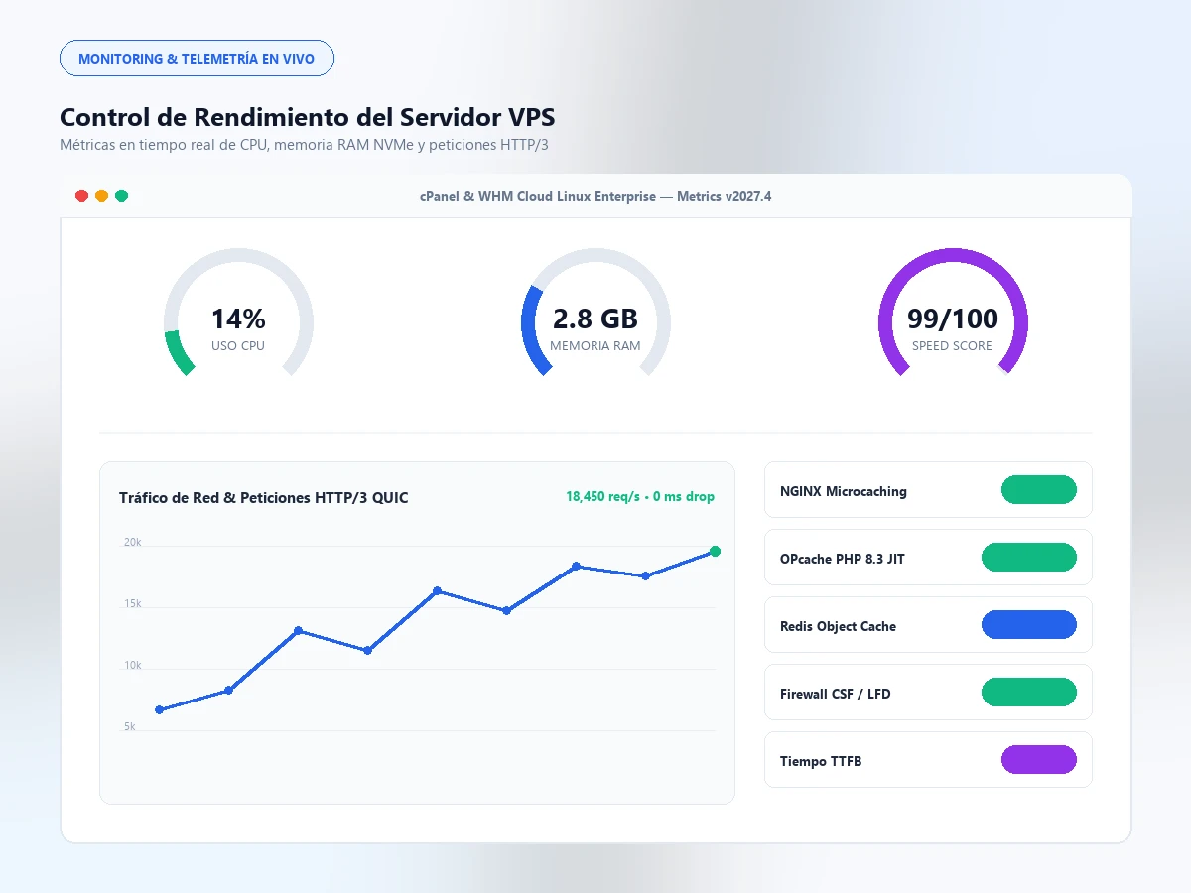Click the NGINX Microcaching label
The width and height of the screenshot is (1191, 893).
click(844, 491)
